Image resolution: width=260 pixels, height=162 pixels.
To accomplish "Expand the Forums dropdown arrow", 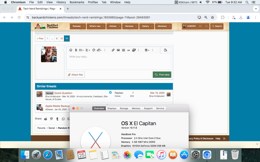I will coord(84,26).
